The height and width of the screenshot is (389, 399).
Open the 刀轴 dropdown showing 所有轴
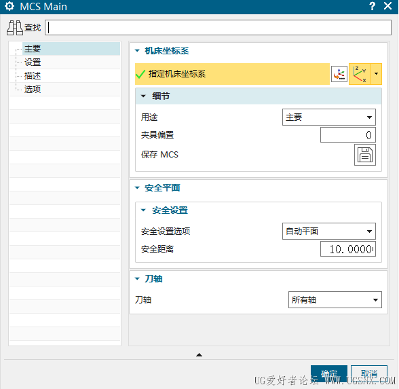pos(335,299)
